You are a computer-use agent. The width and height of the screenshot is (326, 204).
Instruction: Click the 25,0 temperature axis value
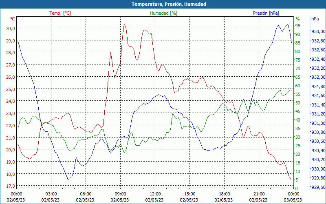coord(11,89)
